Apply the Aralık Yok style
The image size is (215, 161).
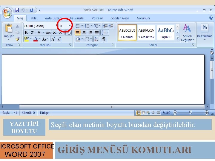[146, 32]
